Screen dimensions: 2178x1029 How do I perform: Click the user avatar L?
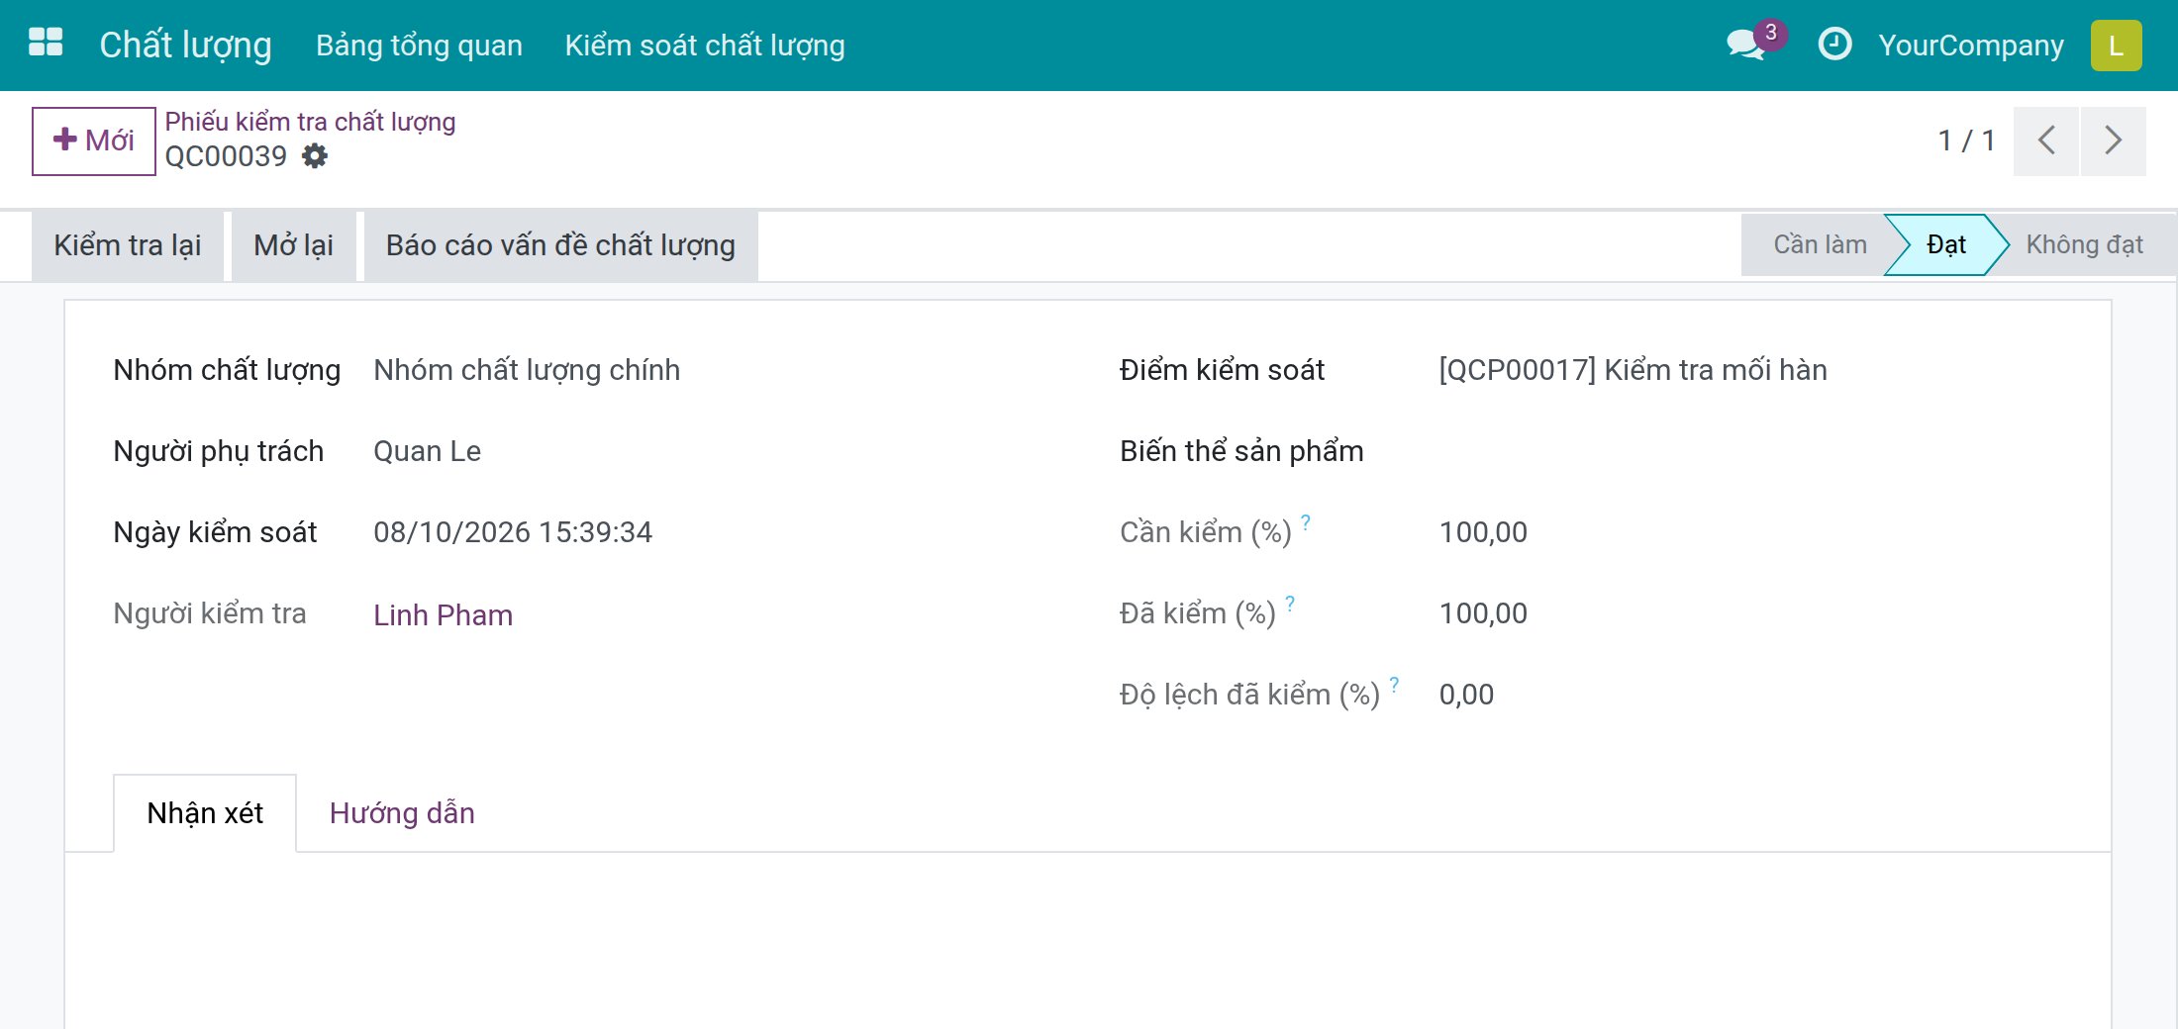(2116, 46)
